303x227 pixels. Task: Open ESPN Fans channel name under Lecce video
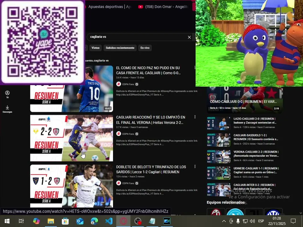point(128,183)
